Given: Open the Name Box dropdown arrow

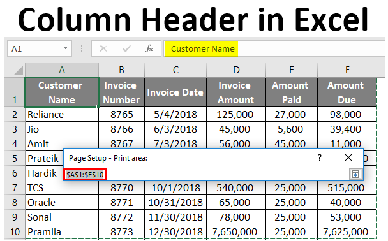Looking at the screenshot, I should coord(65,48).
